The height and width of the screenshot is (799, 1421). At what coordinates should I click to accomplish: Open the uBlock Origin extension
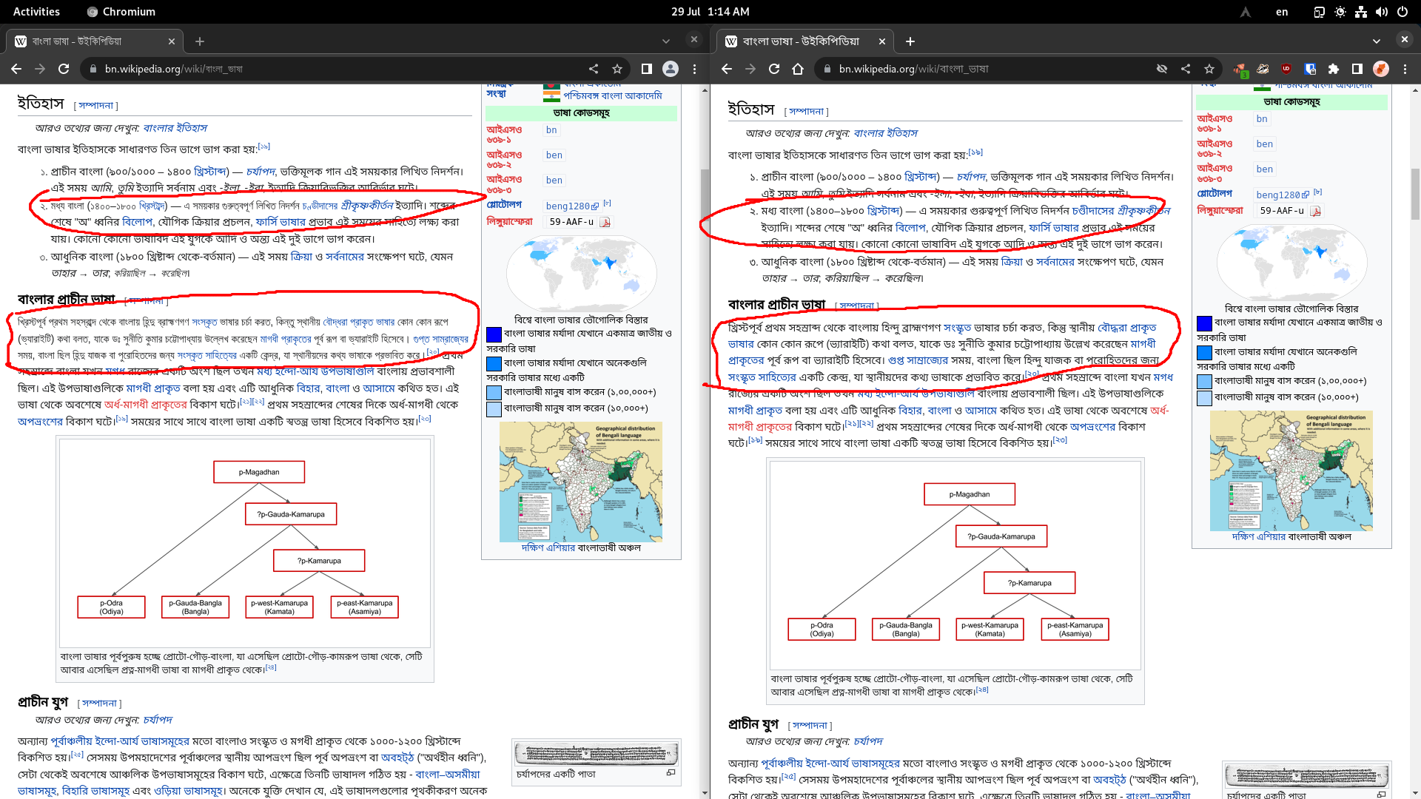click(1286, 69)
